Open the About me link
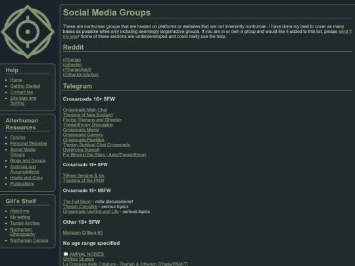 click(x=20, y=211)
